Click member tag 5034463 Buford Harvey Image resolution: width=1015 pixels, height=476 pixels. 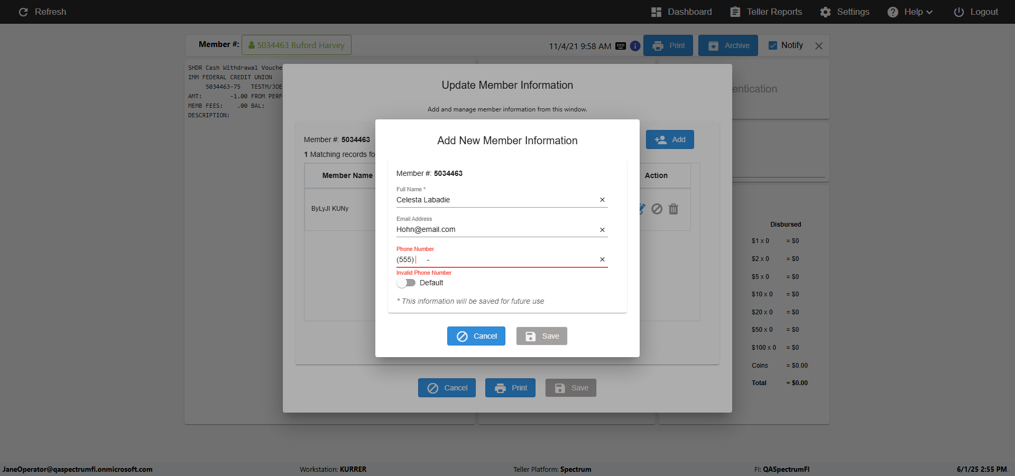pyautogui.click(x=297, y=45)
